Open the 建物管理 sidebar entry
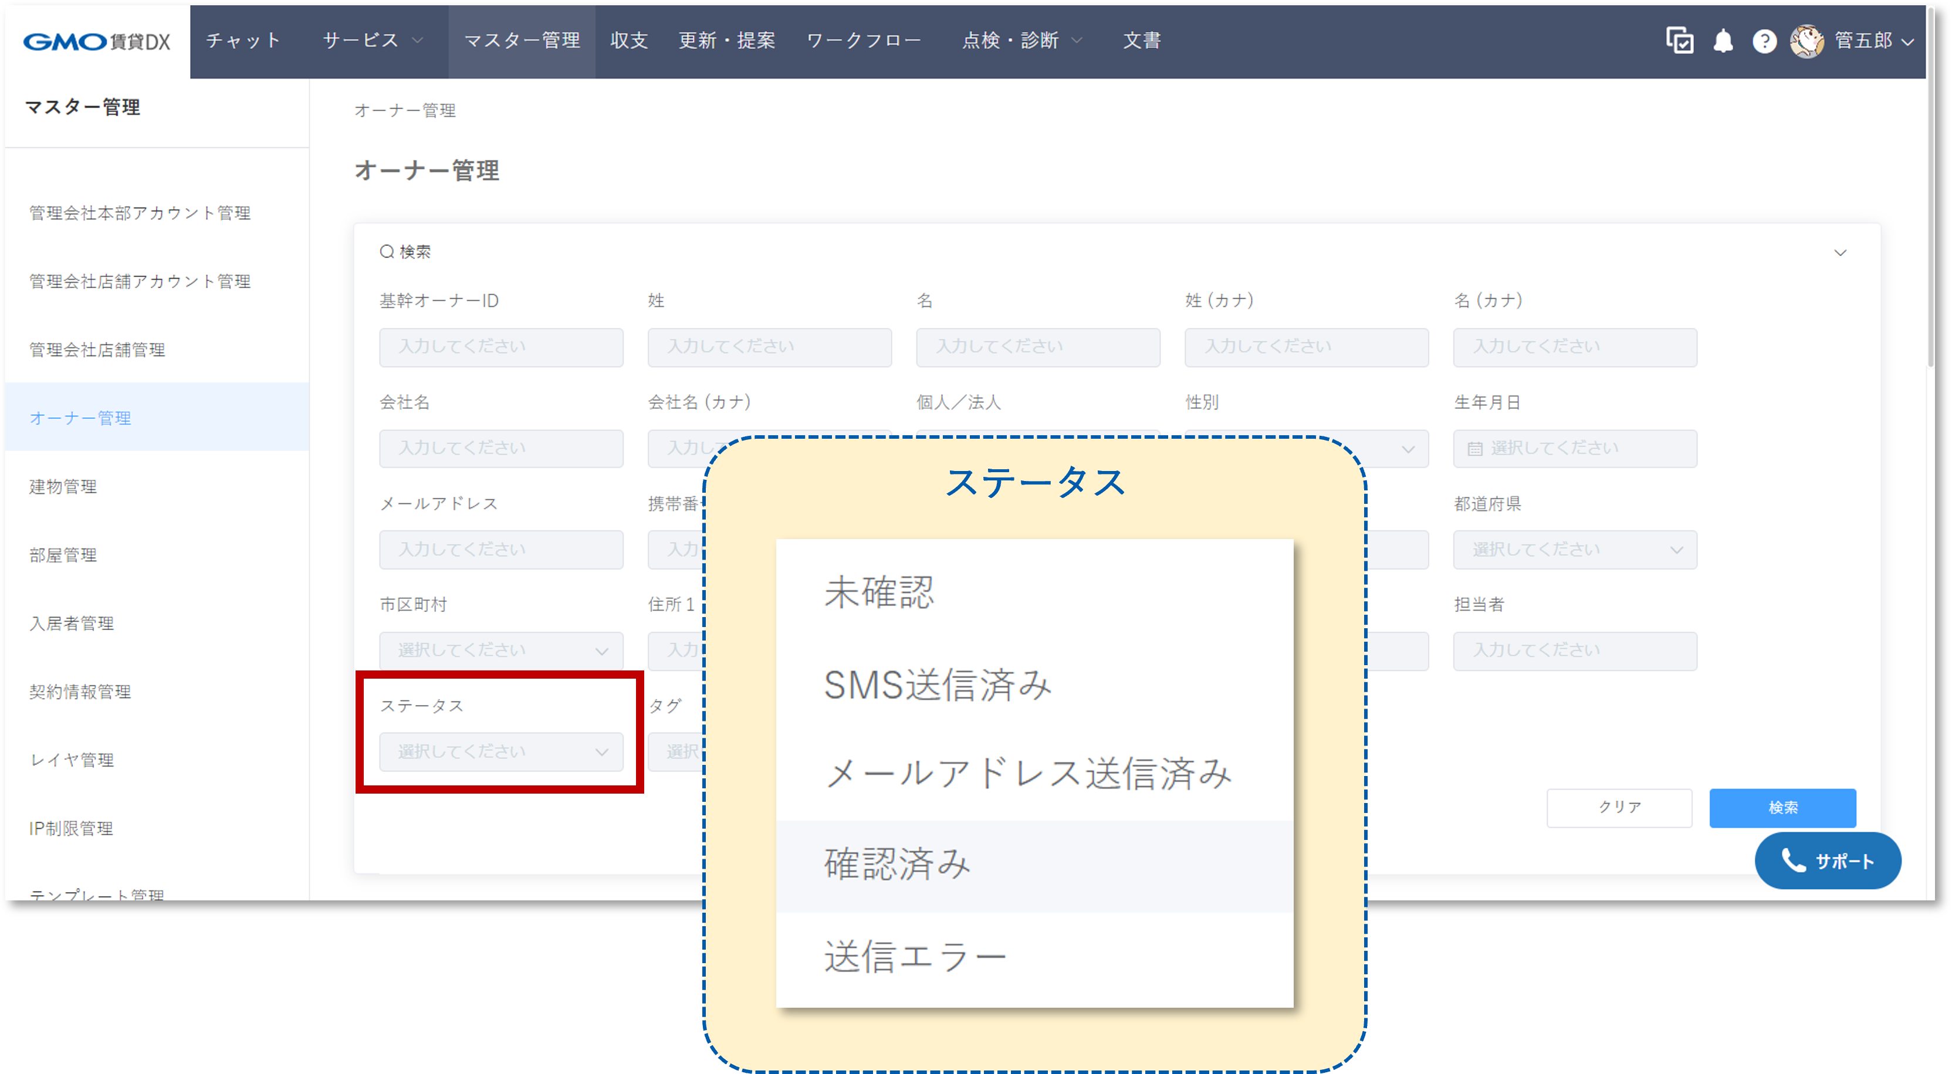 [62, 487]
